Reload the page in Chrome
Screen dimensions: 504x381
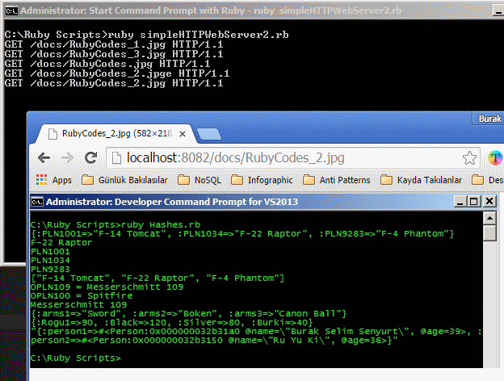[x=91, y=157]
